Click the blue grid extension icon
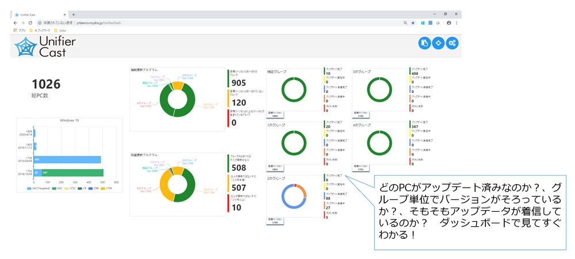Viewport: 575px width, 259px height. [430, 23]
